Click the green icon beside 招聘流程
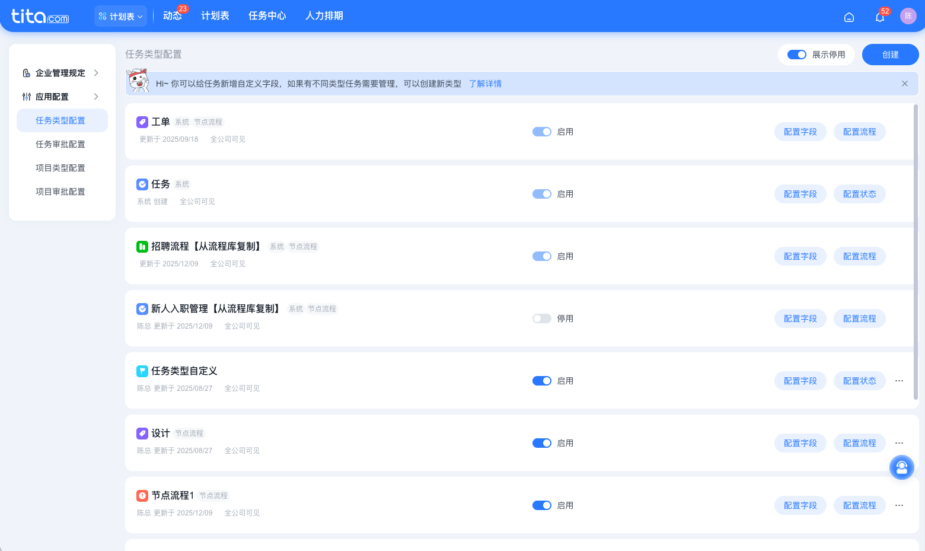 [142, 247]
